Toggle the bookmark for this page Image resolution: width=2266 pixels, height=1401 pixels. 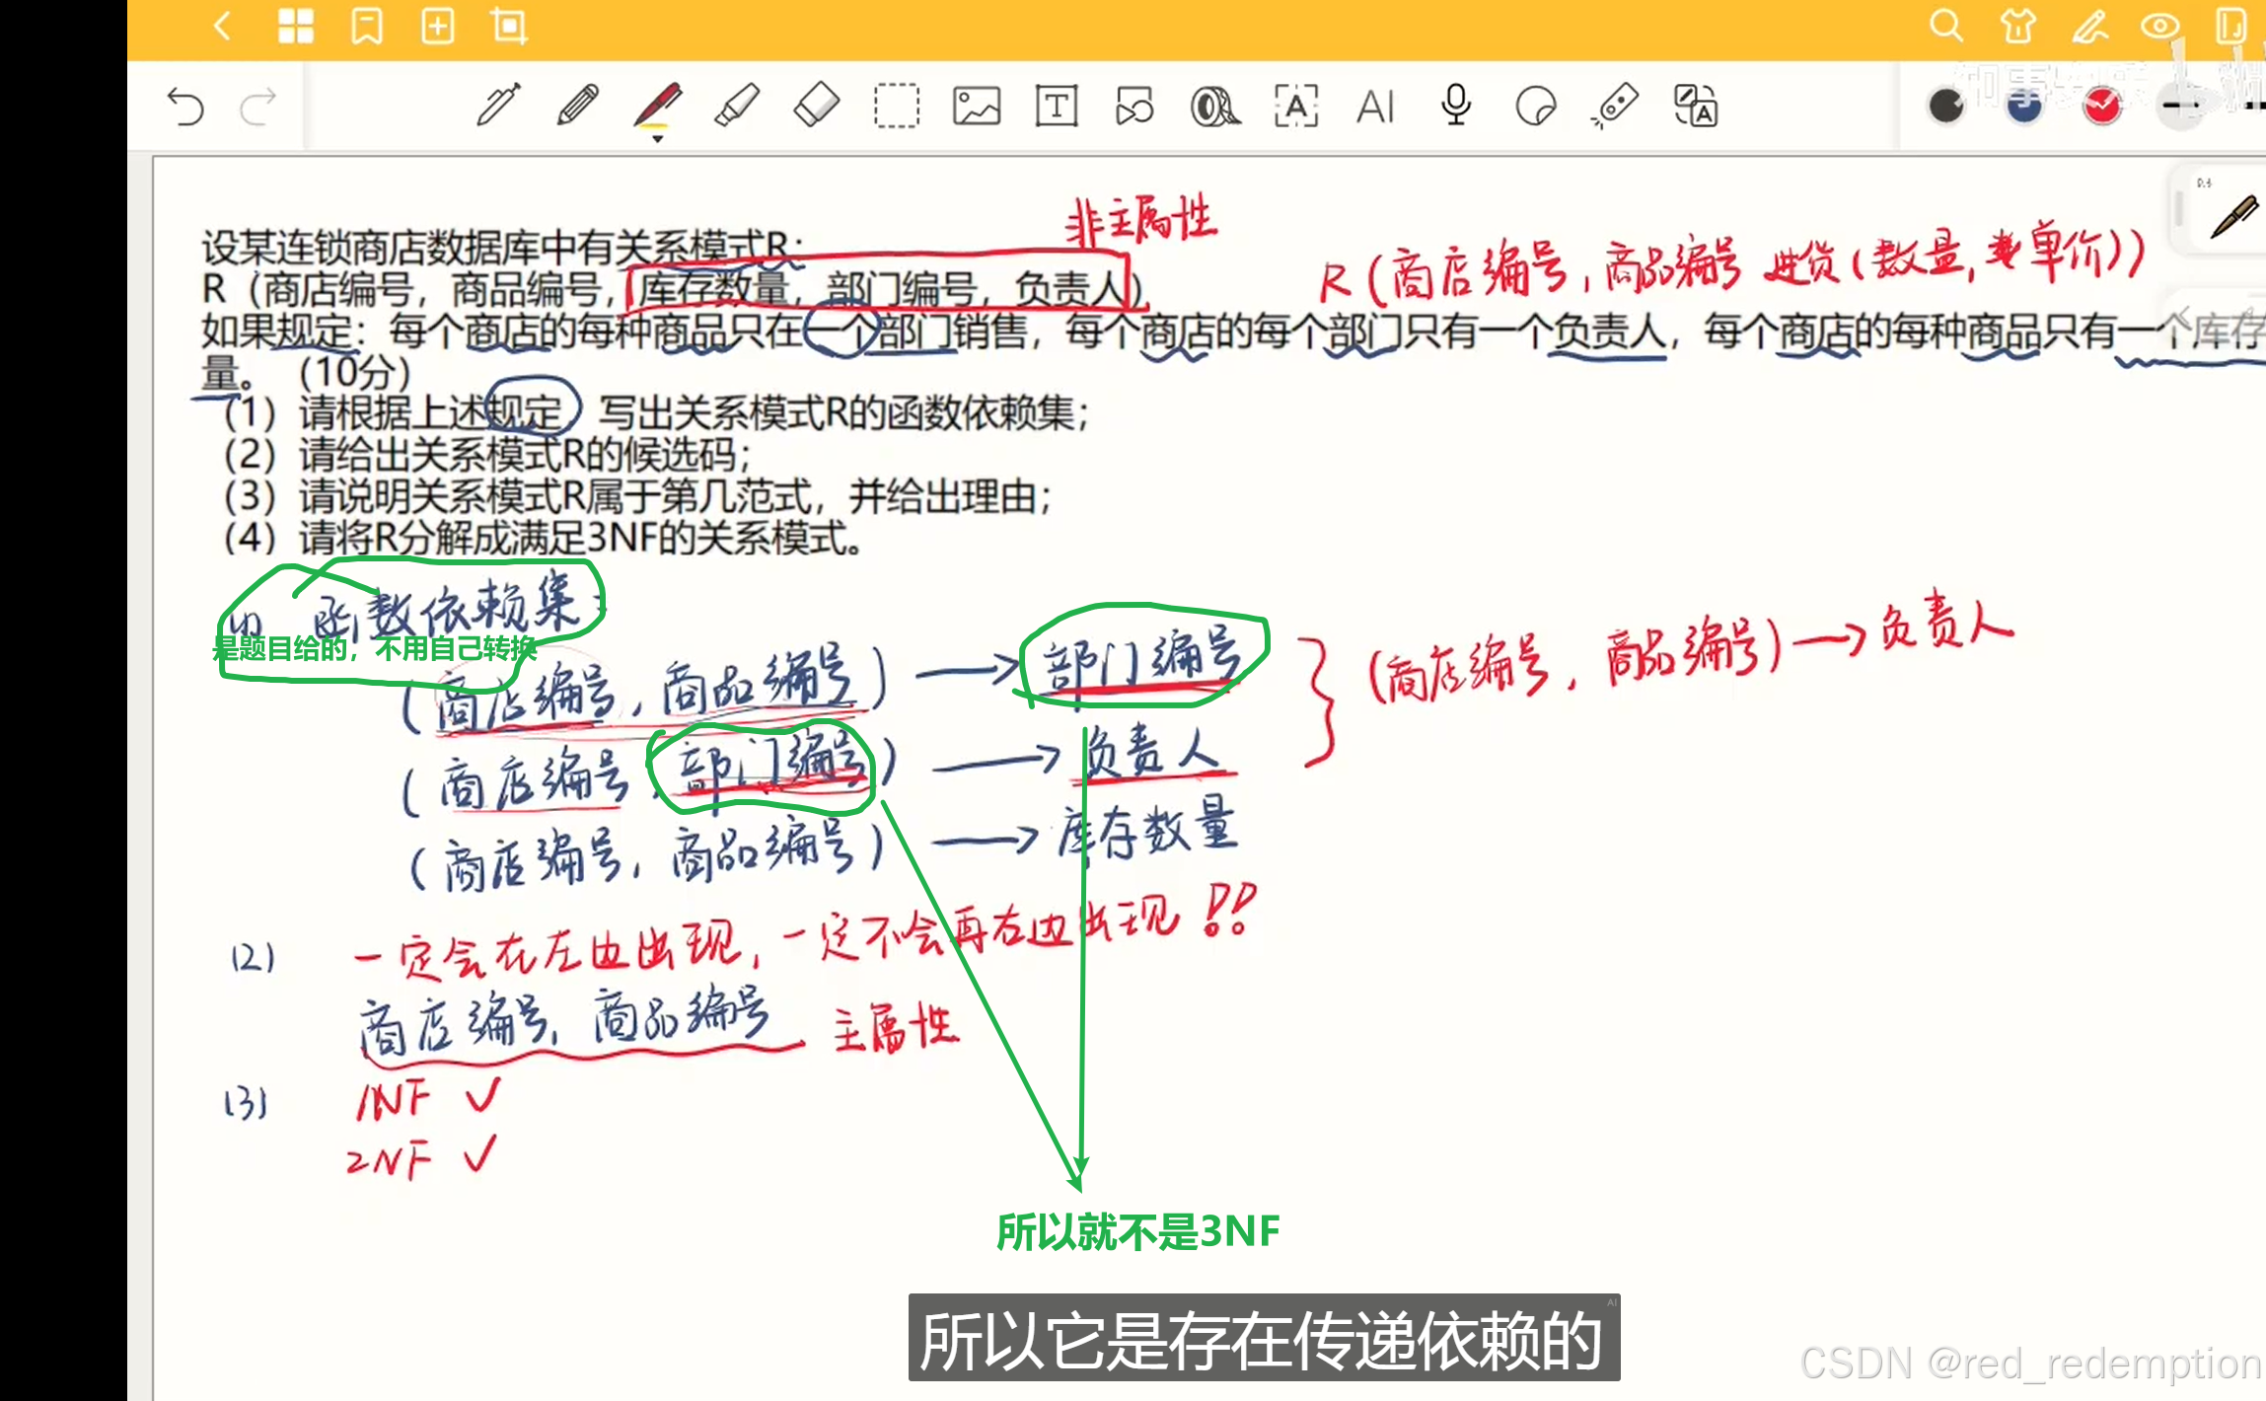367,27
